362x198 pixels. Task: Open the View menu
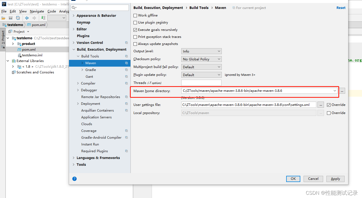(23, 11)
